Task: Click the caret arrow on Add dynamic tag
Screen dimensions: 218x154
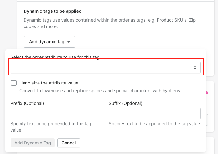Action: point(69,42)
